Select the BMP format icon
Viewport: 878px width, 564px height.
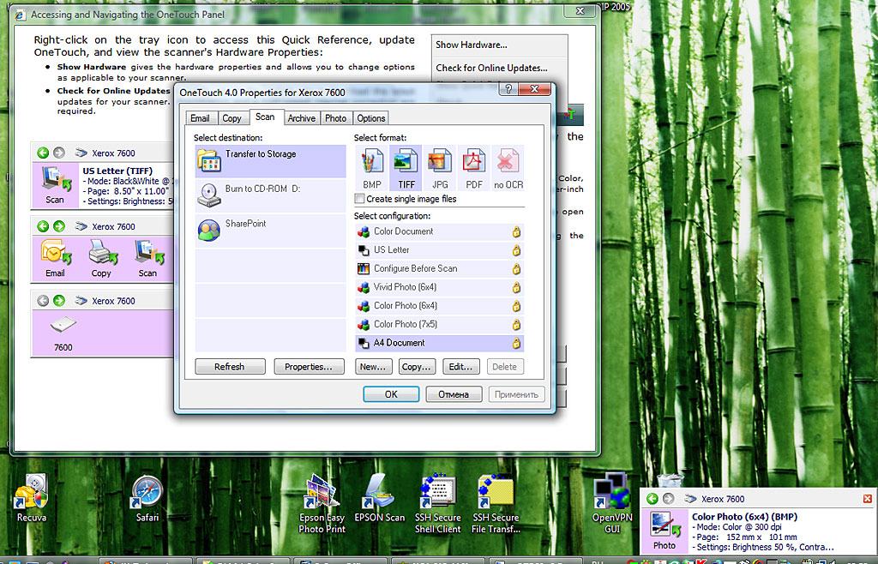[372, 168]
